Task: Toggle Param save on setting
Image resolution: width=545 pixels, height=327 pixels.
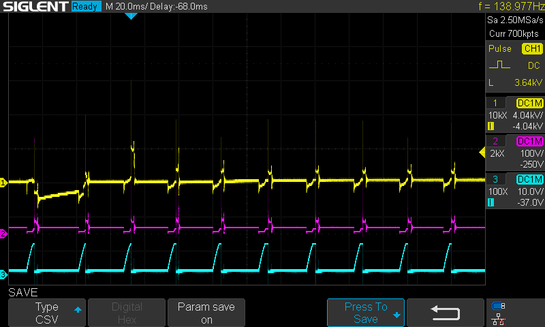Action: pyautogui.click(x=206, y=313)
